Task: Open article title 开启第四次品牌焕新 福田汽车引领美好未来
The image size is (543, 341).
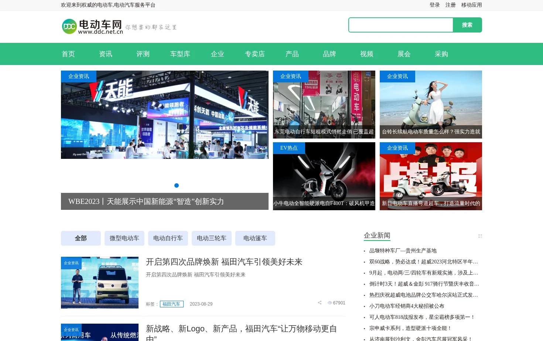Action: click(224, 262)
